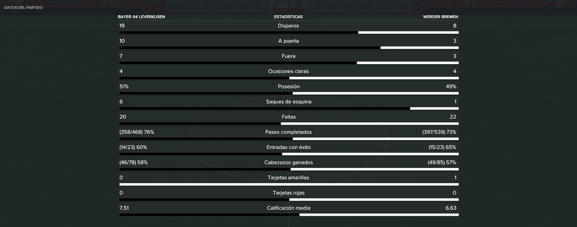
Task: Click the Posesión comparison bar
Action: pos(289,94)
